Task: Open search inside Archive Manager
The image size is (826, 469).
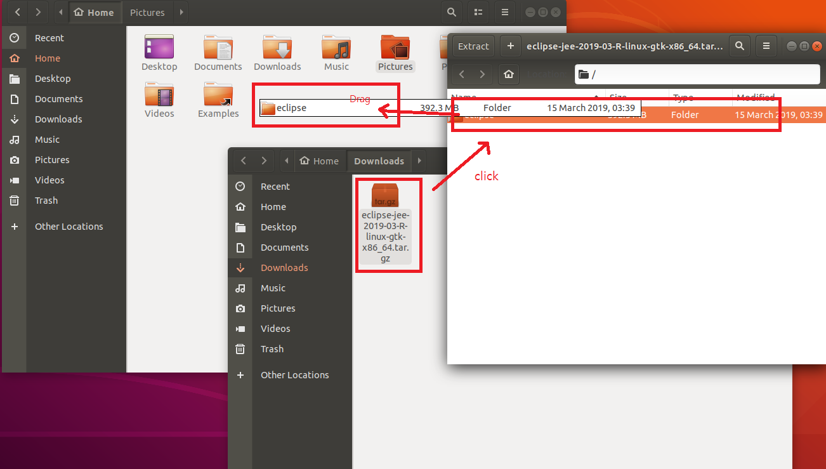Action: point(740,45)
